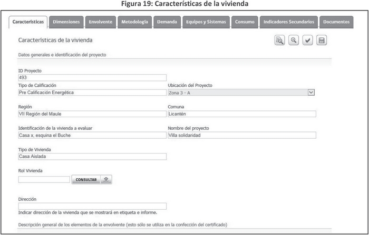Select the Demanda tab
The image size is (369, 235).
(x=167, y=22)
